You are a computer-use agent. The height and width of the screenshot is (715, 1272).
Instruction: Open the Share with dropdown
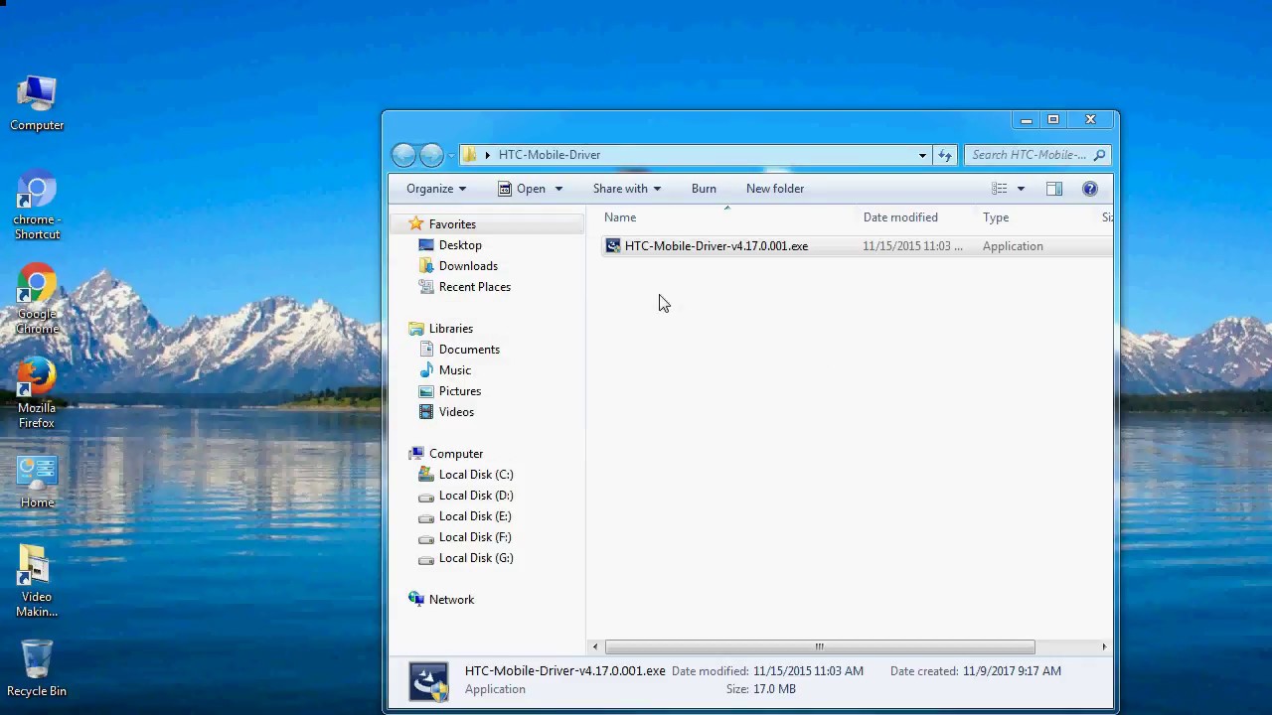tap(627, 189)
